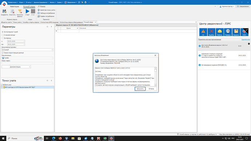Open the Администратор user dropdown
This screenshot has width=251, height=141.
pos(227,7)
